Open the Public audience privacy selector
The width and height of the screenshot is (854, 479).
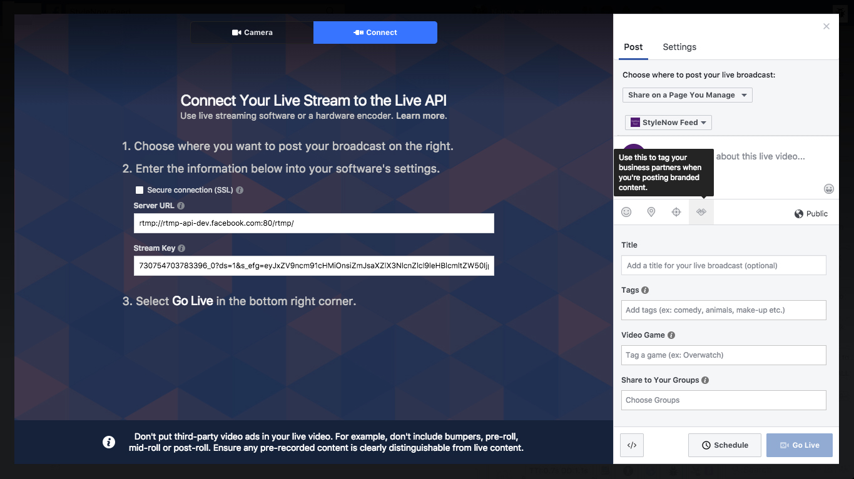pyautogui.click(x=811, y=214)
